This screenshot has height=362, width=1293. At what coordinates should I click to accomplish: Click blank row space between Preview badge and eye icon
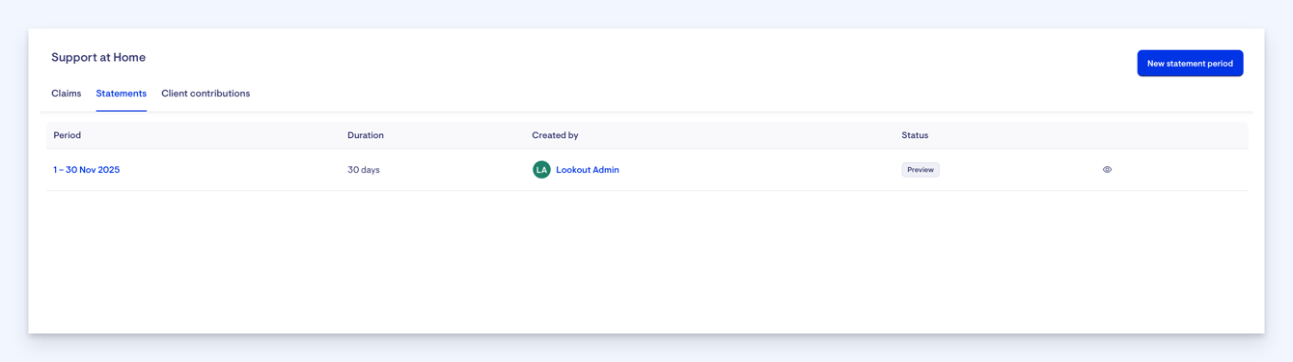click(x=1020, y=170)
